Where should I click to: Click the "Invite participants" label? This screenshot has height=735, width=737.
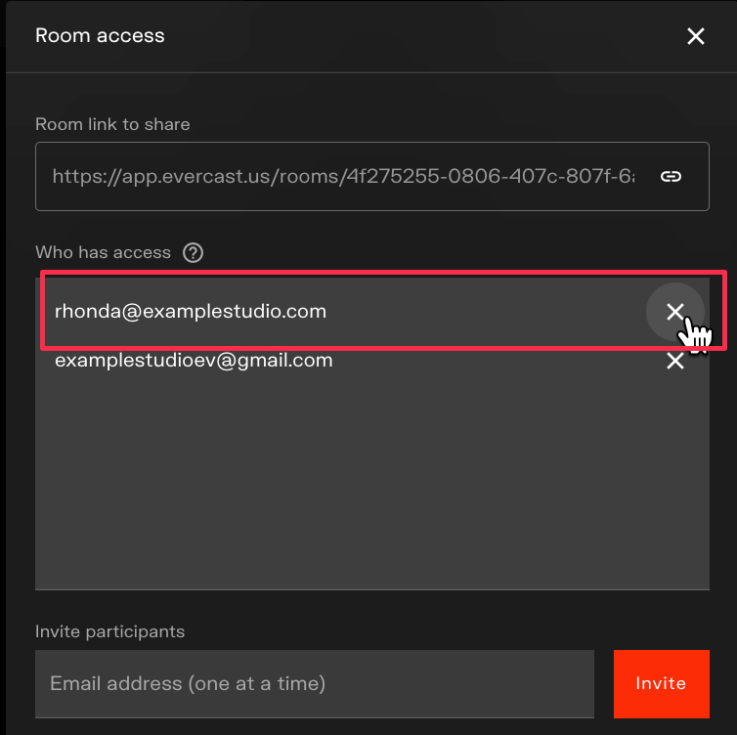[109, 631]
